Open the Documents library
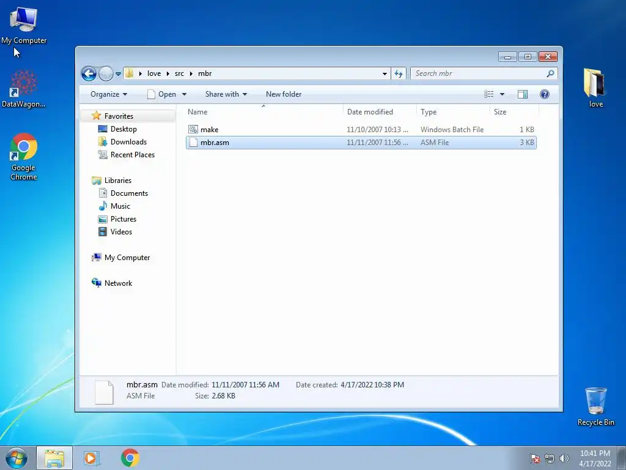The image size is (626, 470). click(129, 193)
